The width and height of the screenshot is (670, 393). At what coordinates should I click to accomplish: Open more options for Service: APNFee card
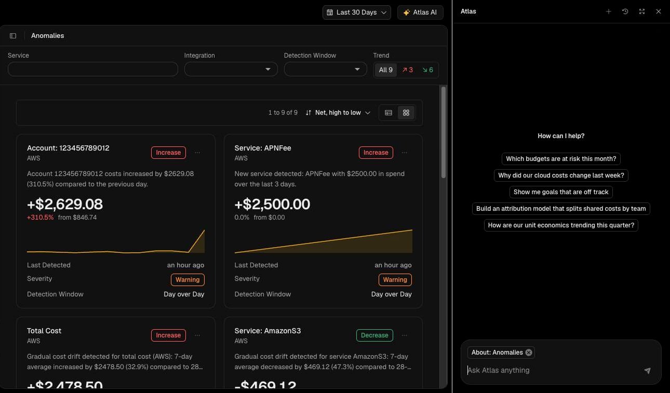[x=405, y=153]
